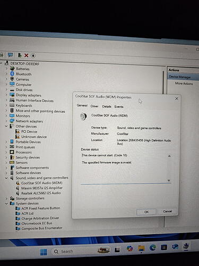This screenshot has height=266, width=199.
Task: Select the Bluetooth category icon
Action: pyautogui.click(x=12, y=73)
